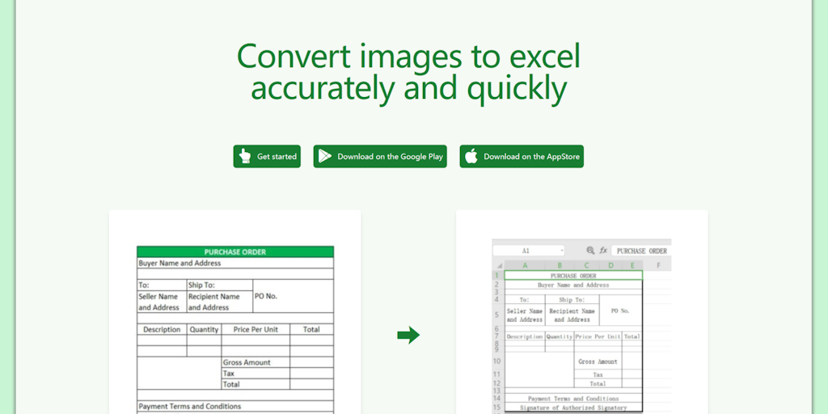Click the Apple logo icon

pos(471,156)
